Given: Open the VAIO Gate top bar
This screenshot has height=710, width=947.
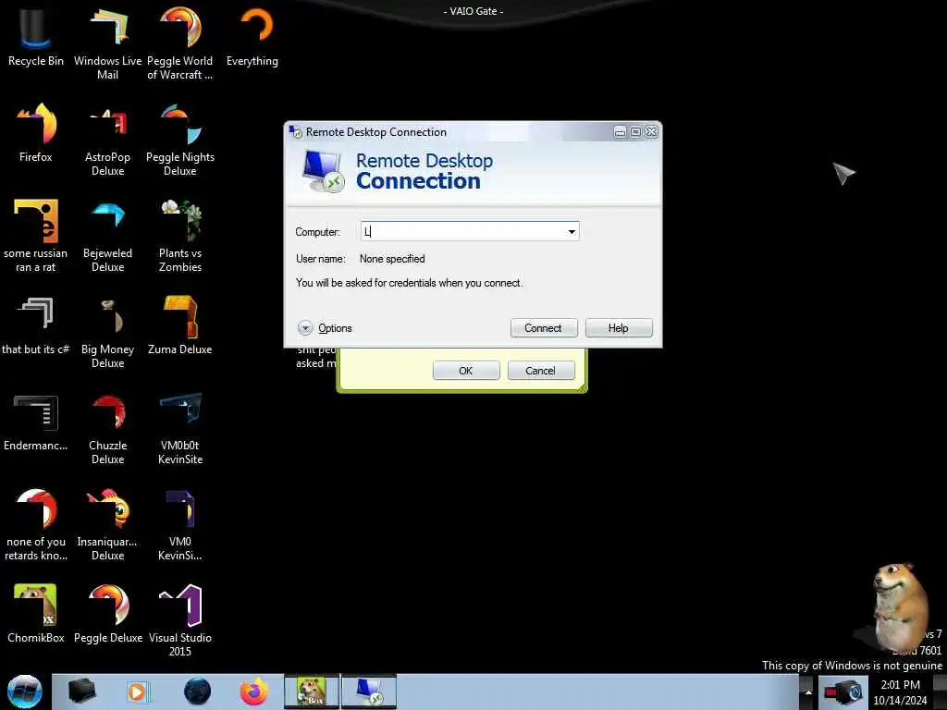Looking at the screenshot, I should click(473, 11).
